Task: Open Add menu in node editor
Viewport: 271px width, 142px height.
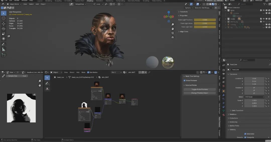Action: pyautogui.click(x=78, y=72)
